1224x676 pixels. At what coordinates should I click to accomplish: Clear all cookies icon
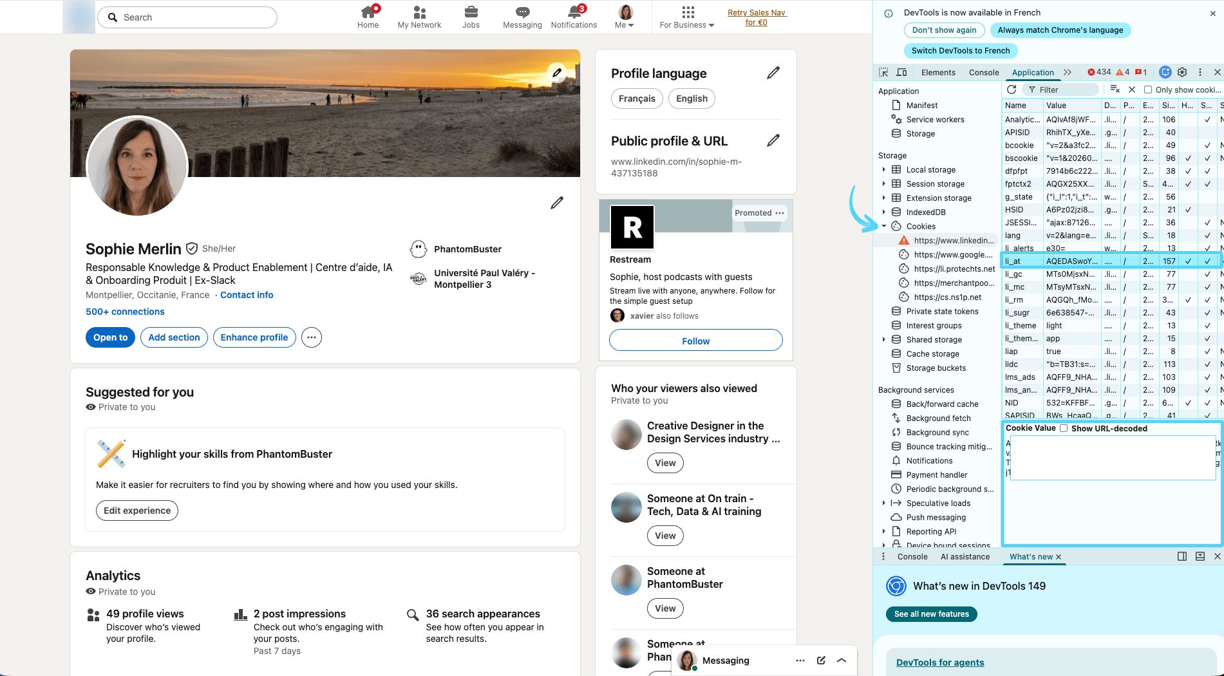click(x=1115, y=89)
